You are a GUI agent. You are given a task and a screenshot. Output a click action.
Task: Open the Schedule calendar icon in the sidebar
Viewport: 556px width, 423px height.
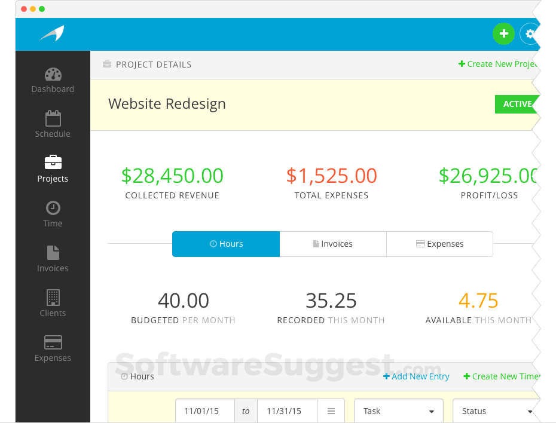click(53, 118)
